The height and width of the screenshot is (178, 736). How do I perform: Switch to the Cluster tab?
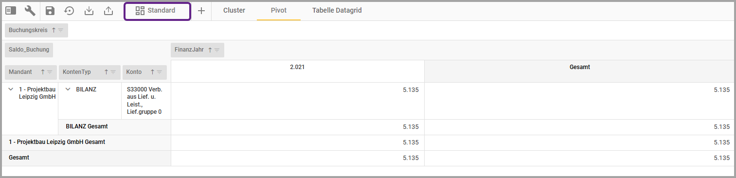tap(234, 10)
